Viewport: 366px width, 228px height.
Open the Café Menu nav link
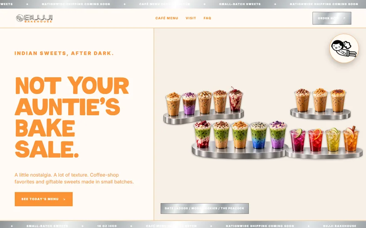167,18
